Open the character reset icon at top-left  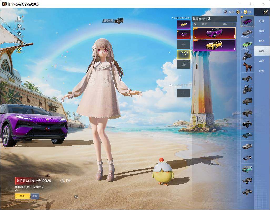pyautogui.click(x=19, y=19)
